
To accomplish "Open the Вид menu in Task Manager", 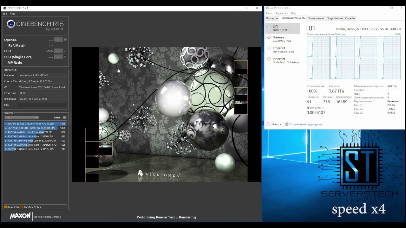I will [x=293, y=13].
